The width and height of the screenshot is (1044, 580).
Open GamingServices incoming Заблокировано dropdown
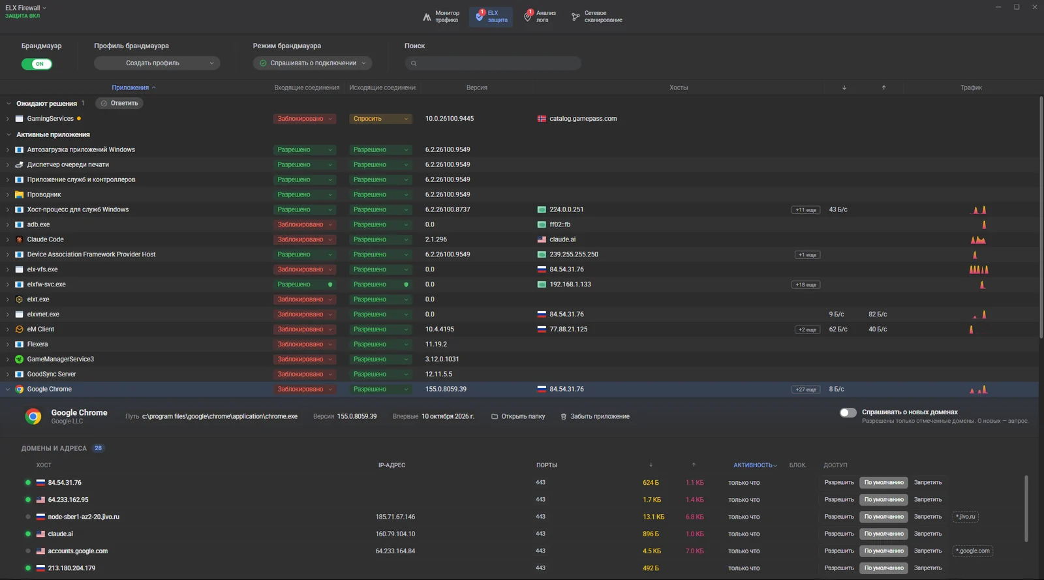[305, 119]
